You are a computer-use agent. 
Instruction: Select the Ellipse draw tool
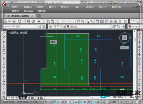tap(3, 71)
